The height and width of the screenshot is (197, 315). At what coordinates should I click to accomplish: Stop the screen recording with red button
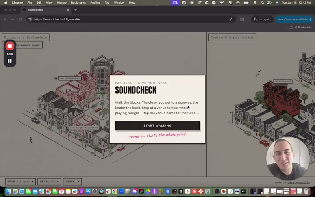coord(9,46)
